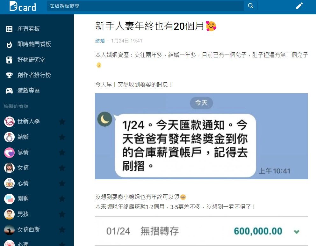
Task: Go to the 男孩 board
Action: (23, 214)
